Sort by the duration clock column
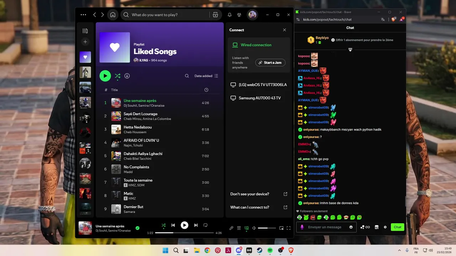Image resolution: width=456 pixels, height=256 pixels. [x=206, y=90]
